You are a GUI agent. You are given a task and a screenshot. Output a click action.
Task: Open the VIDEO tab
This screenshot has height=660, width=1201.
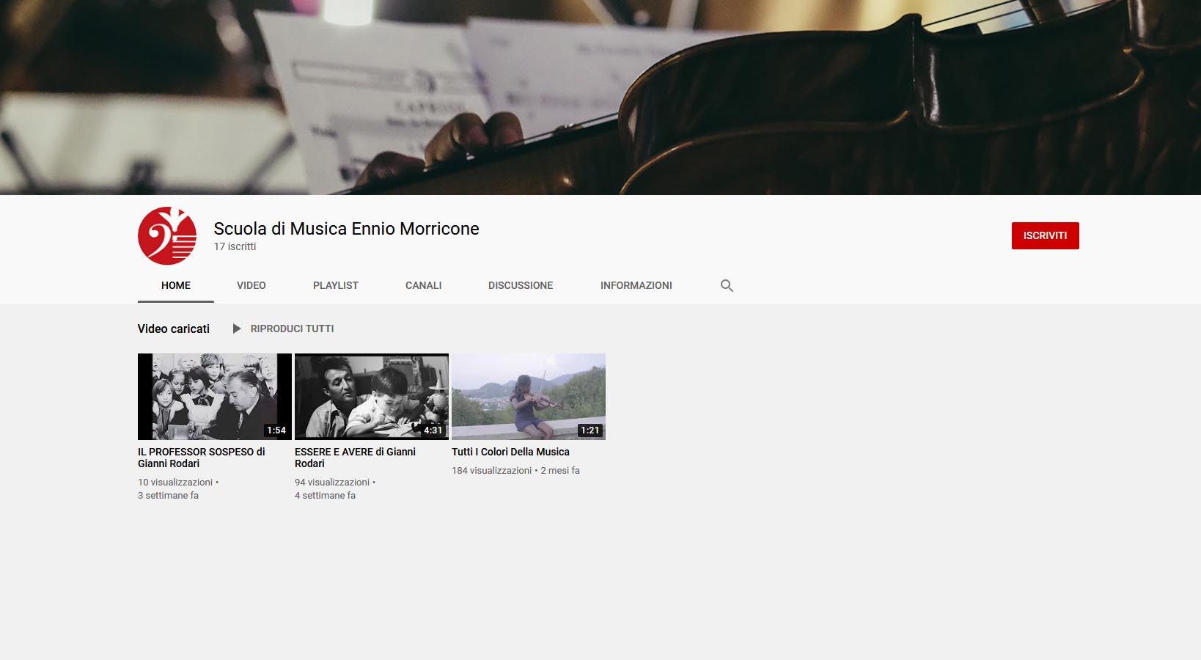point(251,285)
